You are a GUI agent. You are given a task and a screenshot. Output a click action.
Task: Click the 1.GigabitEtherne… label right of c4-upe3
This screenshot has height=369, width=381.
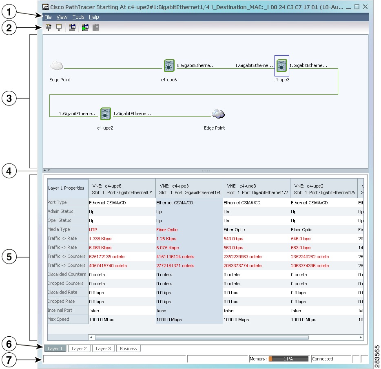(x=308, y=65)
